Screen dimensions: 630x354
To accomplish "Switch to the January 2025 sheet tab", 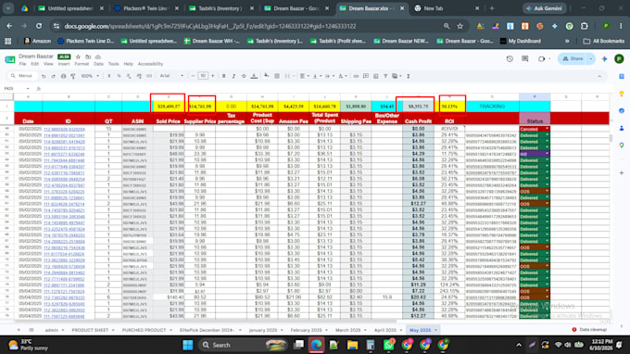I will [x=263, y=330].
